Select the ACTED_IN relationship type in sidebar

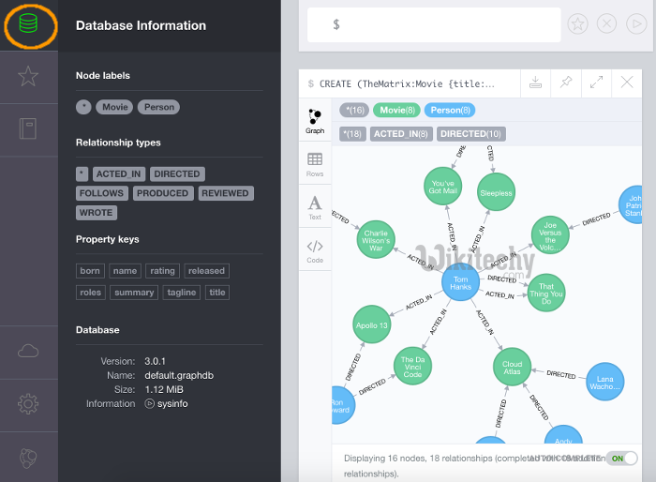tap(119, 173)
